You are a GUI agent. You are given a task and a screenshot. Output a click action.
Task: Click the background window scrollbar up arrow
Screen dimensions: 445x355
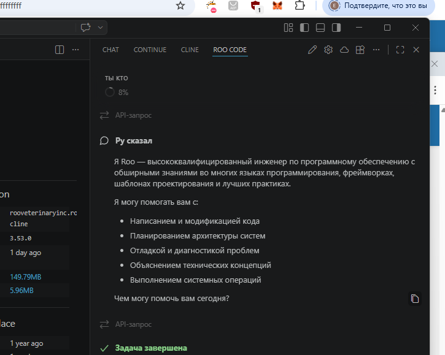pos(443,110)
